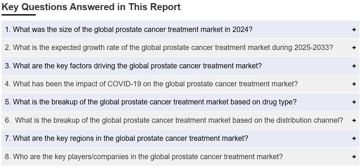
Task: Expand question 1 plus icon about 2024 market size
Action: click(354, 29)
